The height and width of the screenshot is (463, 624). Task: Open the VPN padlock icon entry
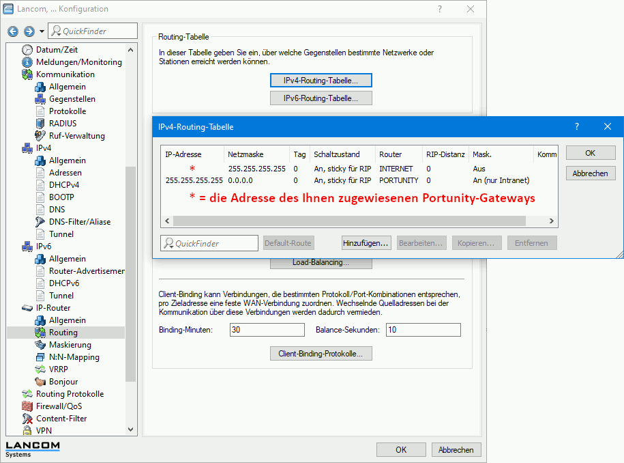click(27, 431)
